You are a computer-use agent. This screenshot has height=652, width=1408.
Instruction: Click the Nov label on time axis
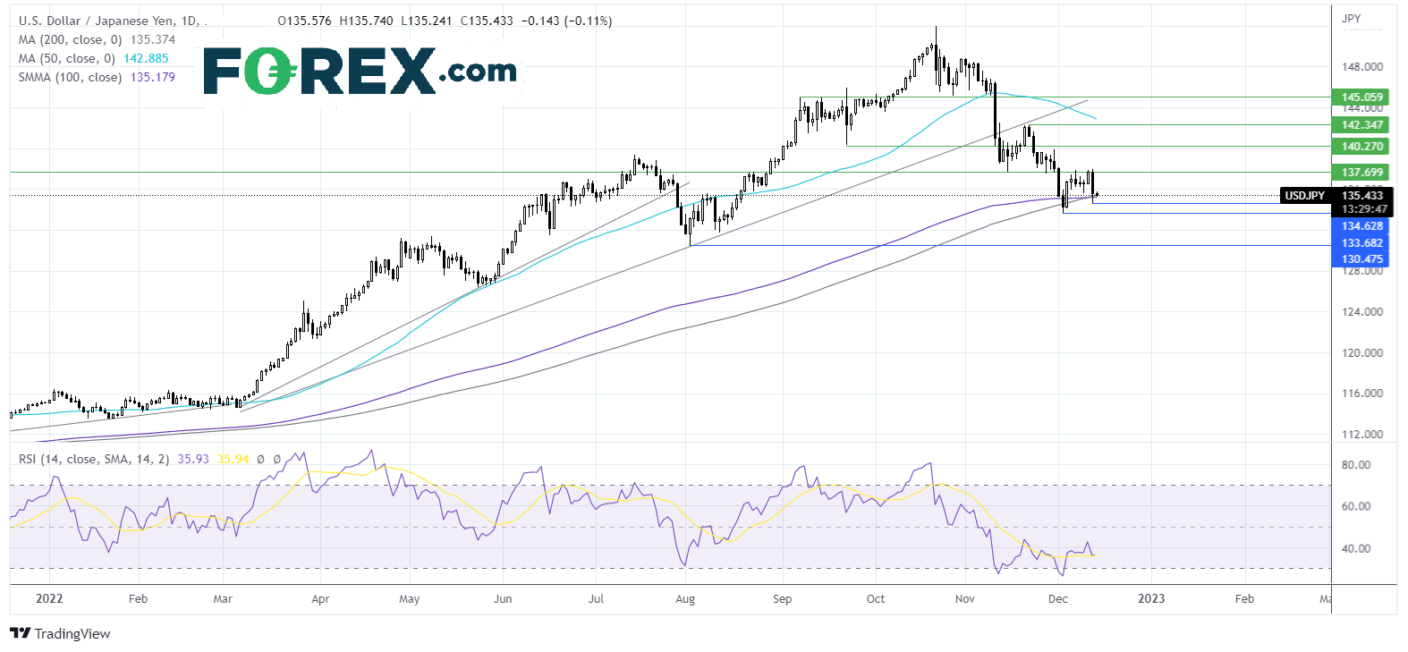[x=964, y=598]
